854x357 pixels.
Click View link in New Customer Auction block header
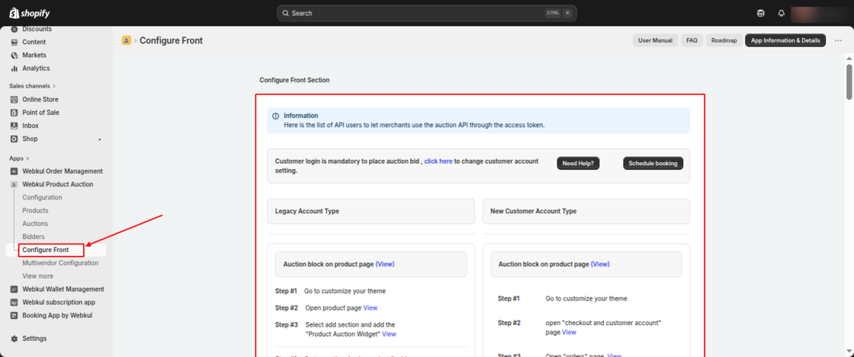coord(600,264)
